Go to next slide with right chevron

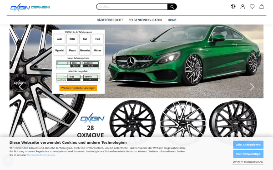(252, 87)
